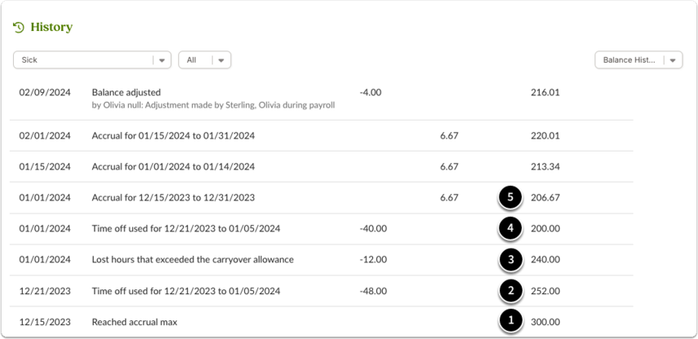Select the -40.00 time off used value

372,229
